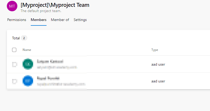Click the first member's blurred email address
Screen dimensions: 210x111
tap(57, 67)
